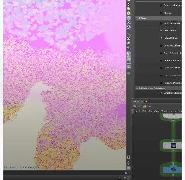Click the back arrow in network editor
Screen dimensions: 185x180
point(135,106)
